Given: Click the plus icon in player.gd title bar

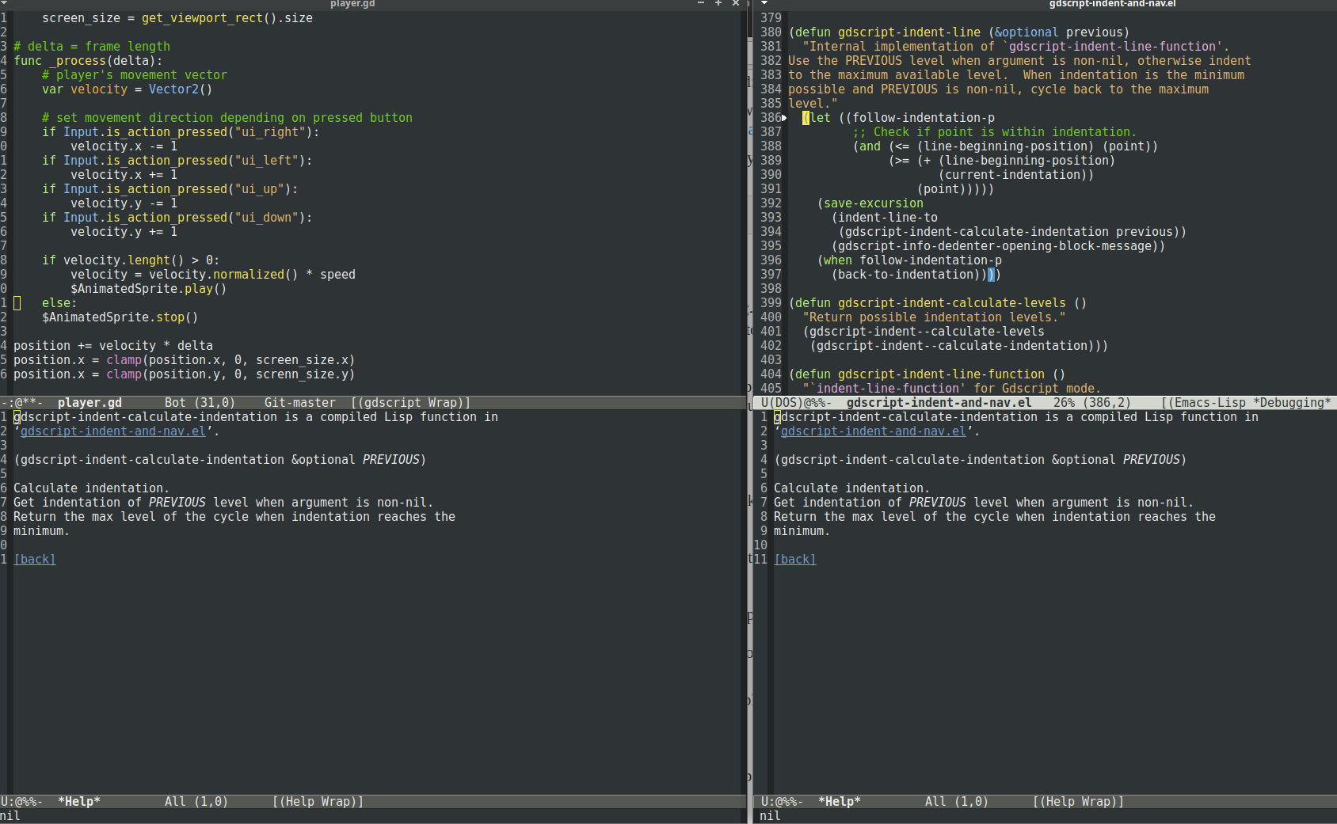Looking at the screenshot, I should pyautogui.click(x=718, y=4).
